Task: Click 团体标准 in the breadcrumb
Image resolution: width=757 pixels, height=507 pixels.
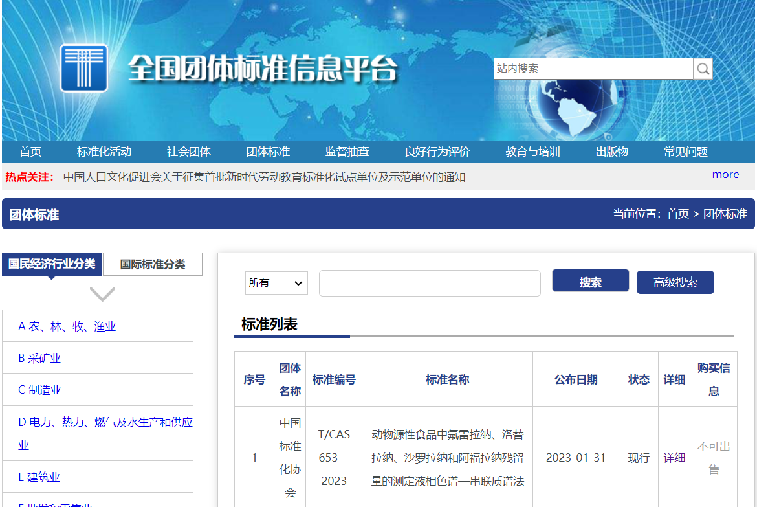Action: point(725,214)
